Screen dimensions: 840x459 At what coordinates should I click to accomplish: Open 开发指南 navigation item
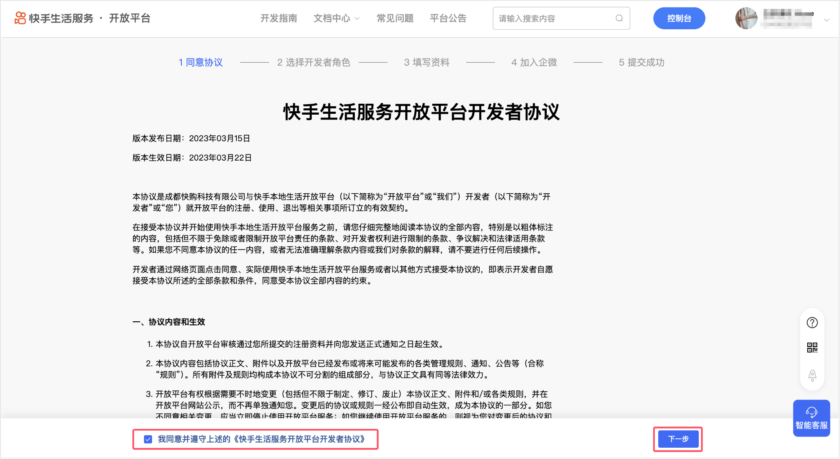click(x=279, y=18)
